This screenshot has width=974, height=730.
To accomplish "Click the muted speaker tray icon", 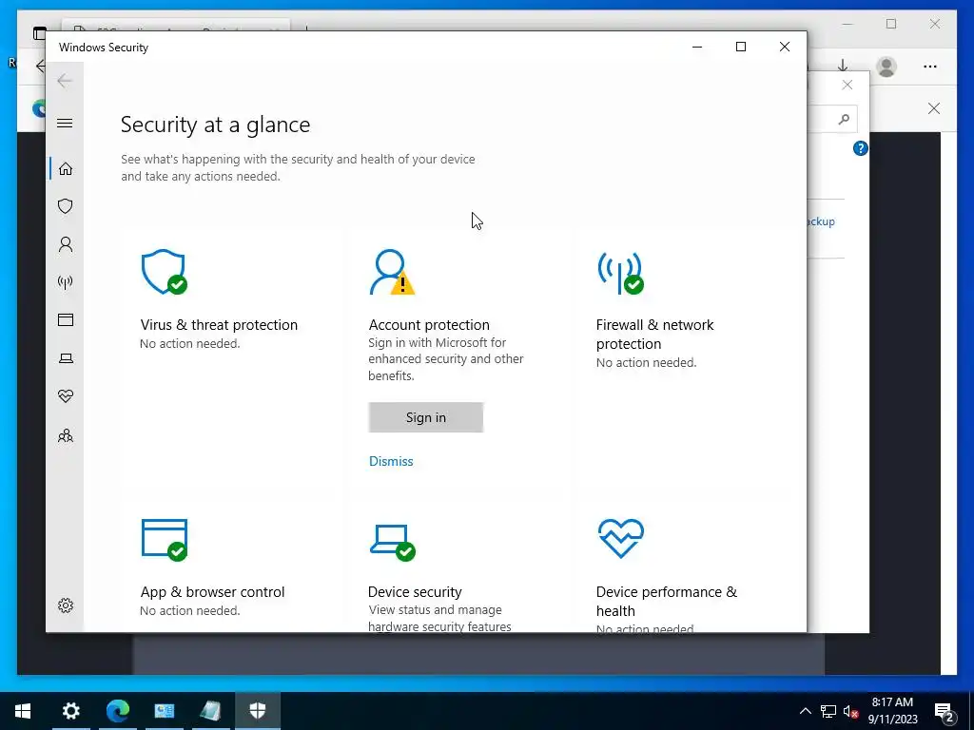I will click(x=851, y=711).
